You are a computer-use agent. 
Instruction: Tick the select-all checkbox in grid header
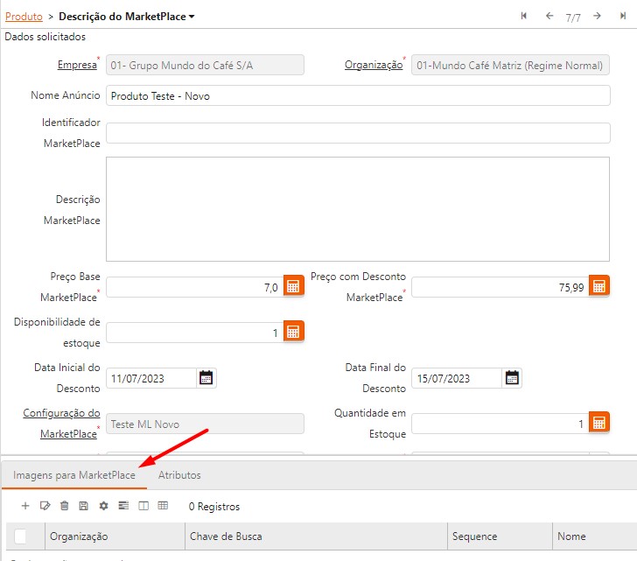tap(21, 536)
